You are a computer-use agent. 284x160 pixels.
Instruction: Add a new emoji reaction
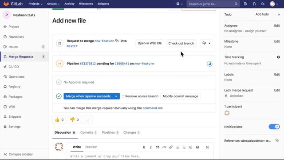[87, 120]
